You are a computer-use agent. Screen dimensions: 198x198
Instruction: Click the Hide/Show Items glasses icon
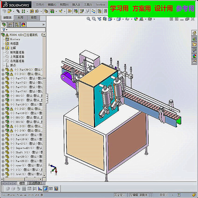click(x=127, y=19)
